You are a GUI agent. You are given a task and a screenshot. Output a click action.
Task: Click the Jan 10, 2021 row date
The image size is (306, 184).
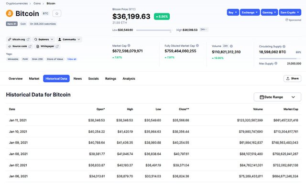pos(18,131)
